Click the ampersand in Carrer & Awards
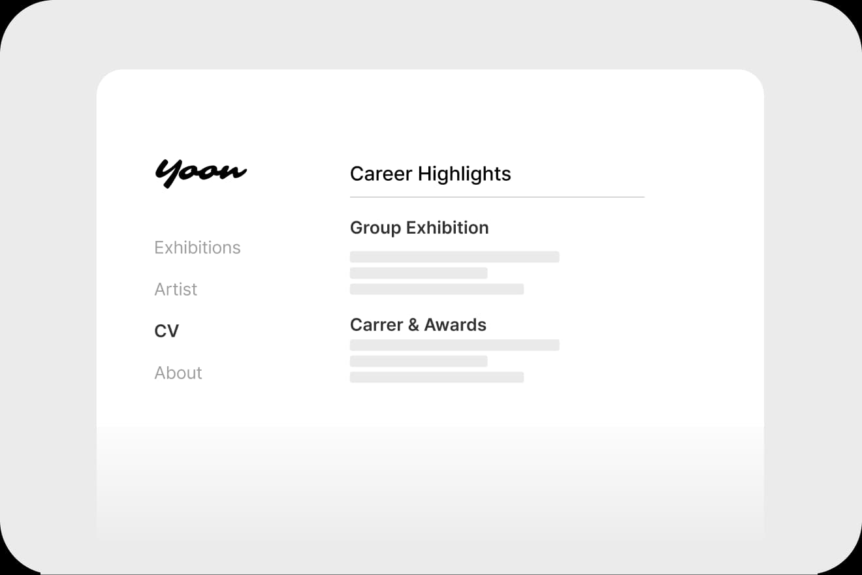 (413, 325)
